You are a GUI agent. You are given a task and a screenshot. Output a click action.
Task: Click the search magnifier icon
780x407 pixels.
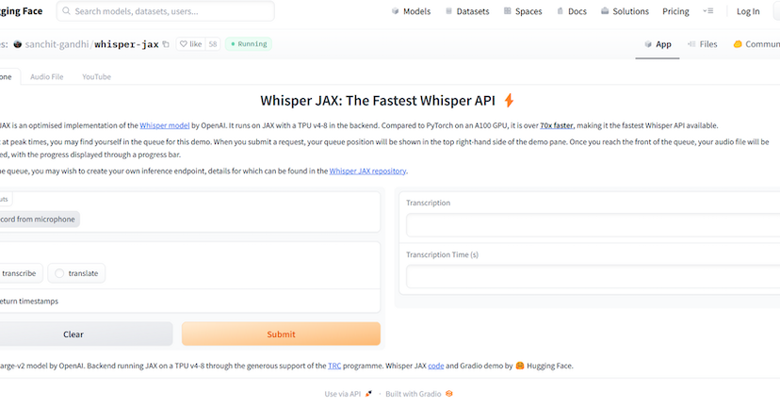[66, 11]
